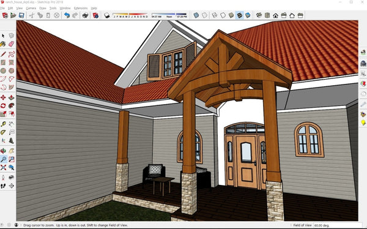
Task: Select the Rectangle drawing tool
Action: (3, 62)
